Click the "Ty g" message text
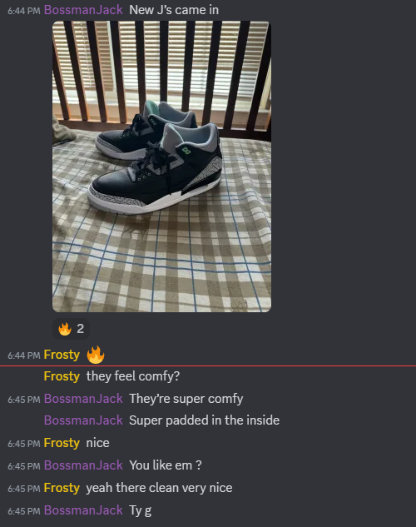The image size is (416, 527). (141, 510)
